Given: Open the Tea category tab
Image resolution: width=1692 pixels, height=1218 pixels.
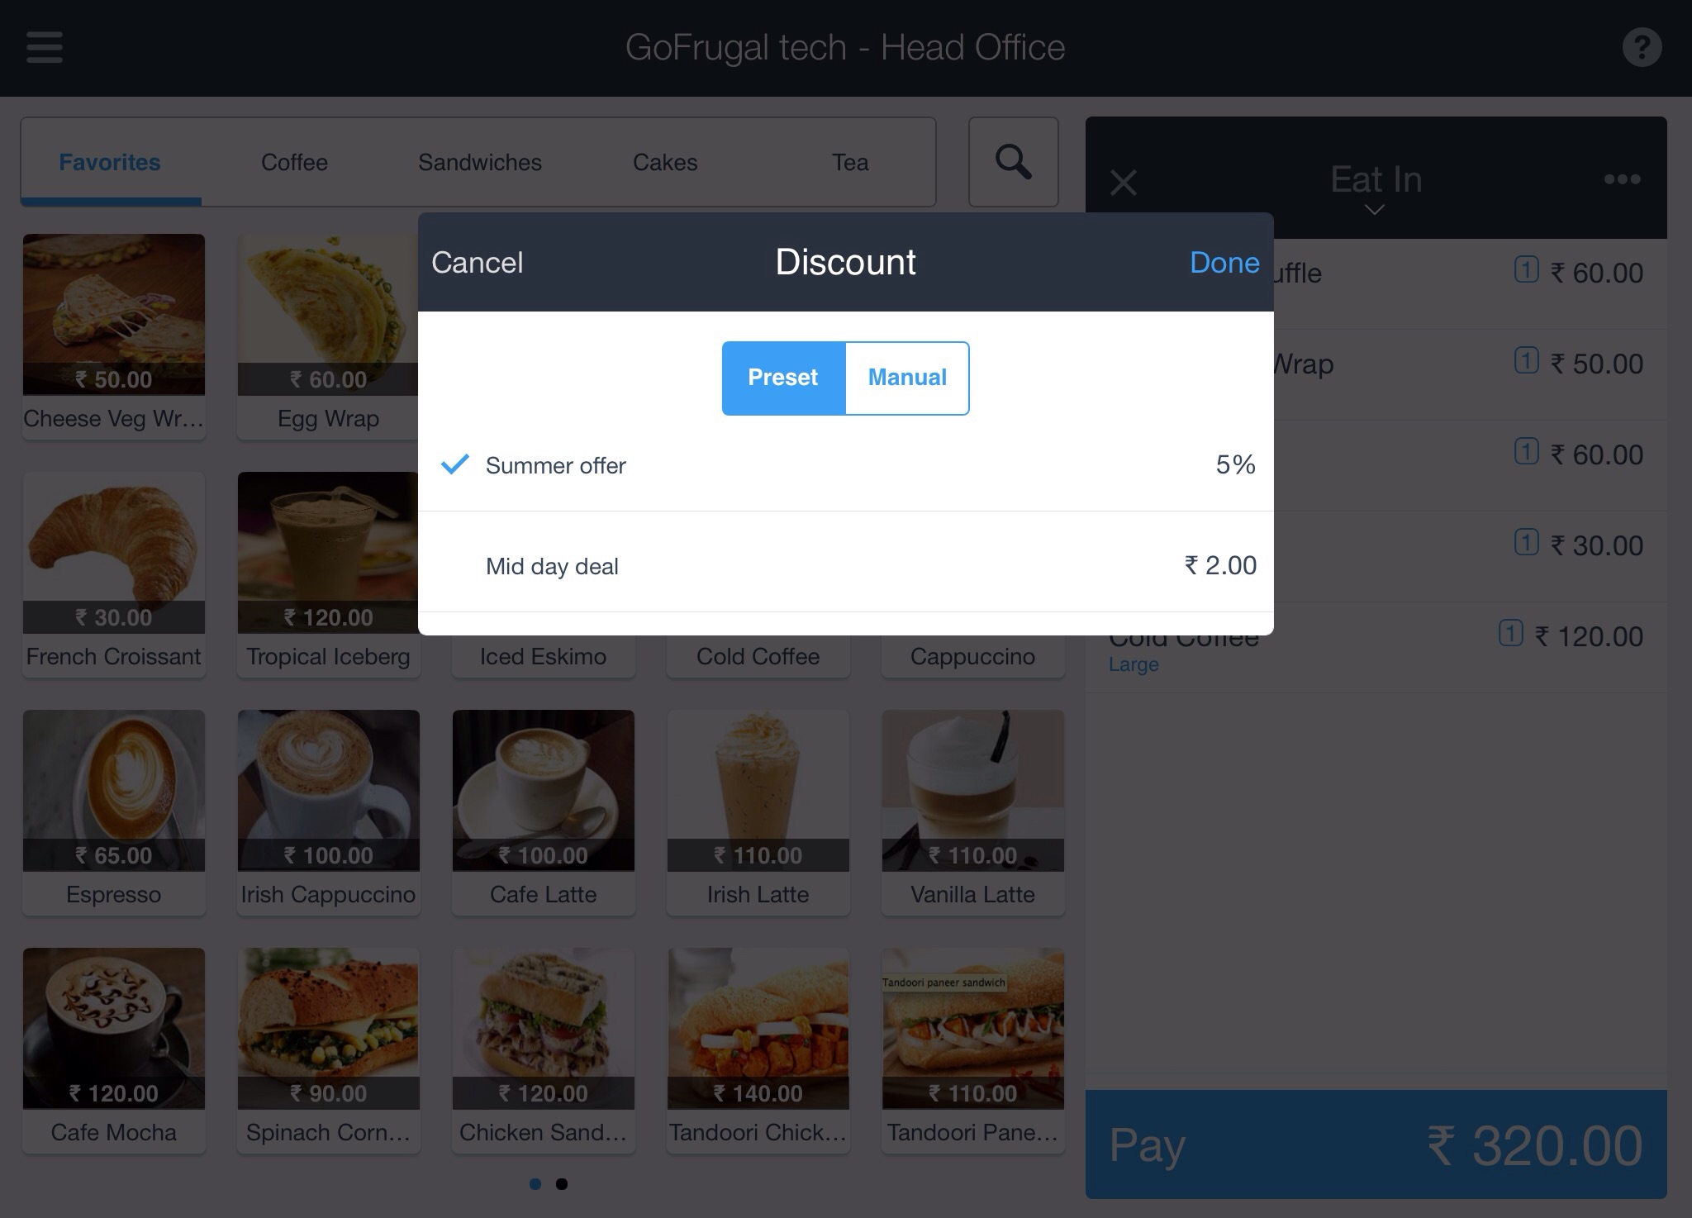Looking at the screenshot, I should tap(850, 162).
